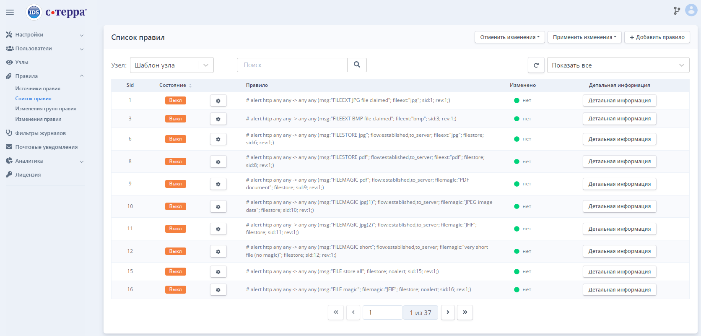Image resolution: width=701 pixels, height=336 pixels.
Task: Select Фильтры журналов in the sidebar
Action: point(40,133)
